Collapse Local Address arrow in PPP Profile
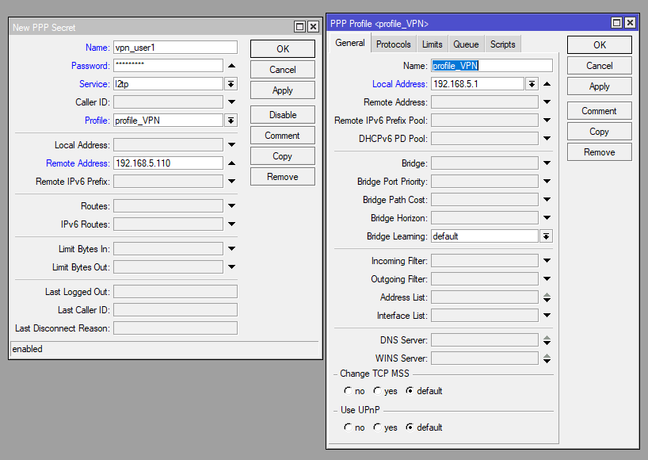 pos(547,84)
